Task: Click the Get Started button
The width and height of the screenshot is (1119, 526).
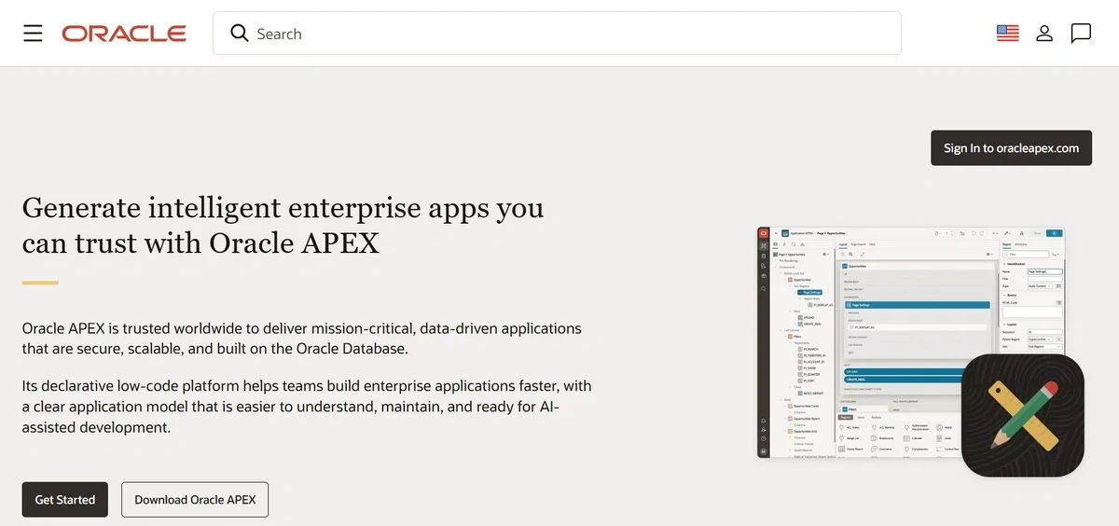Action: [65, 500]
